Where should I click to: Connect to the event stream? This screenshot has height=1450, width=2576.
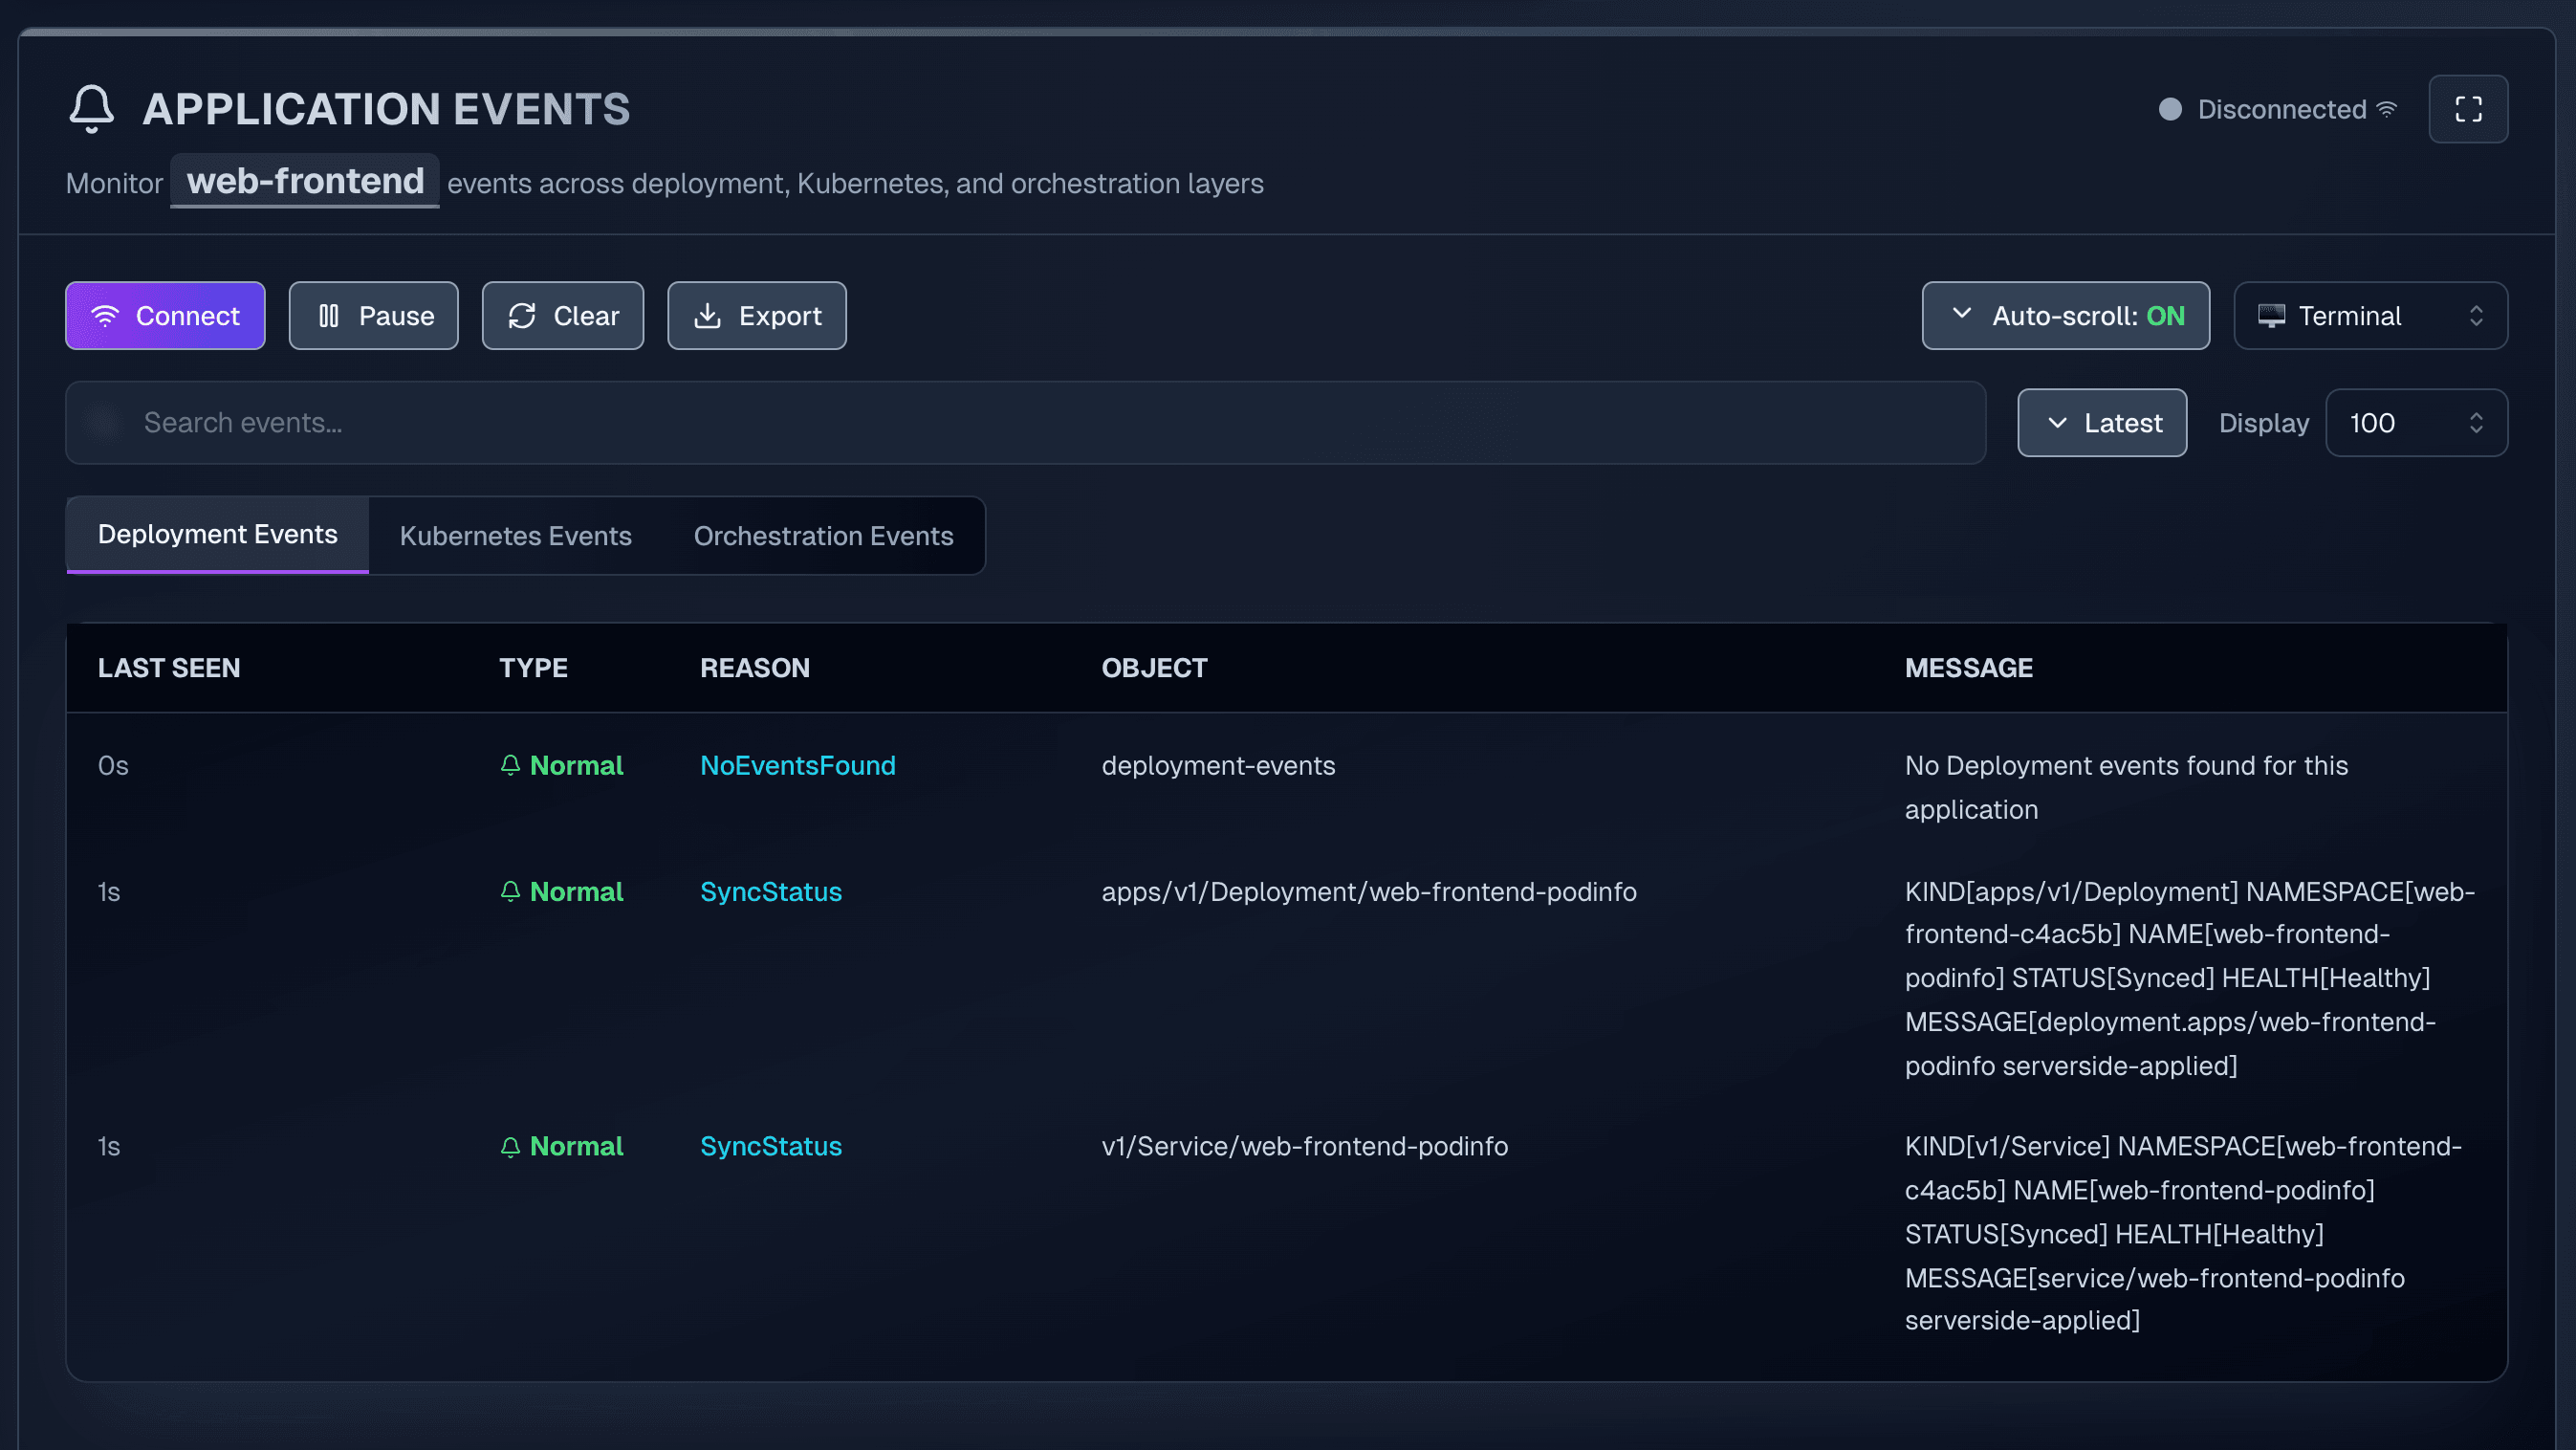pos(165,316)
